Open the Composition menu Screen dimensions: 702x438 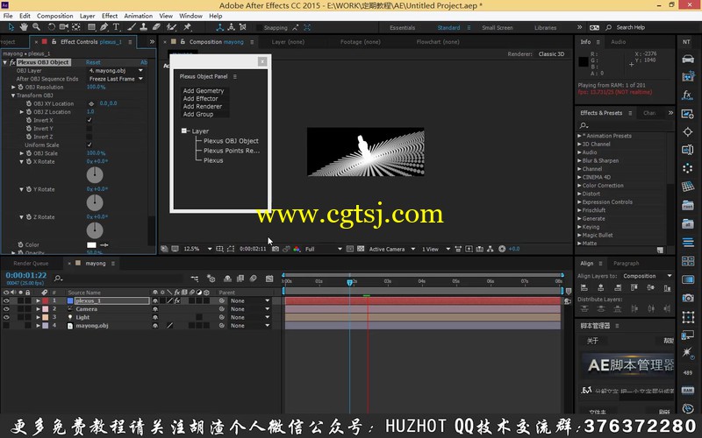coord(54,16)
